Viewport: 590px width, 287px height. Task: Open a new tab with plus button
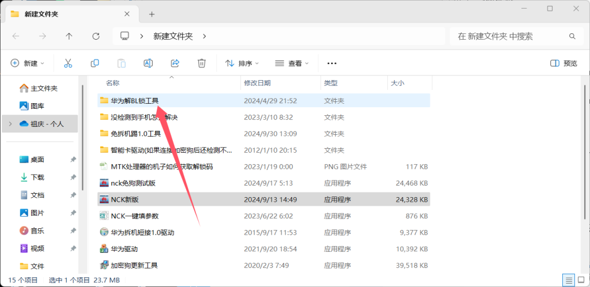tap(152, 14)
